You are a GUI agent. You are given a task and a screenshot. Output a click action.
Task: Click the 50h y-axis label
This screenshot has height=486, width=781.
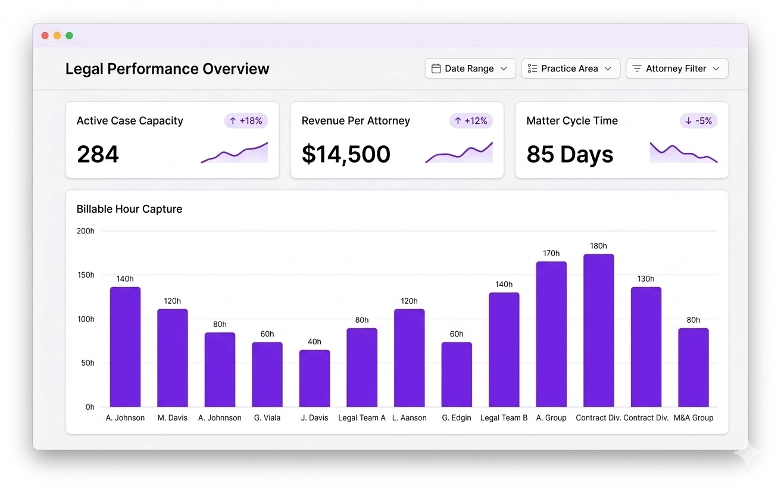point(88,363)
